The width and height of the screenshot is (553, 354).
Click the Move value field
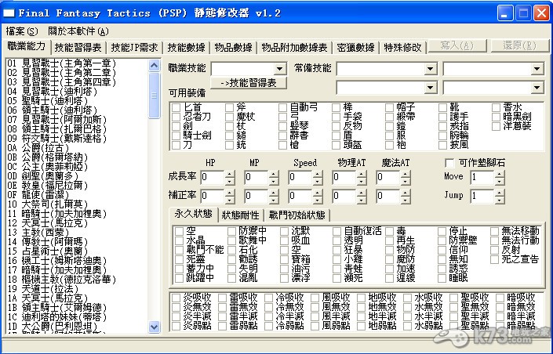482,177
